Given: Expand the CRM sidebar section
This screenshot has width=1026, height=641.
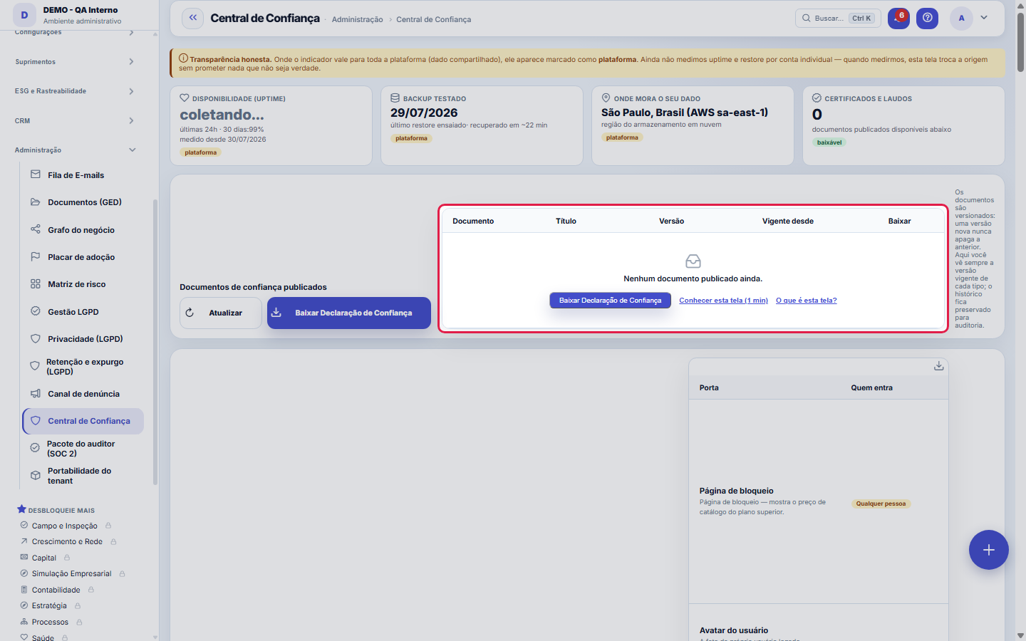Looking at the screenshot, I should 74,121.
